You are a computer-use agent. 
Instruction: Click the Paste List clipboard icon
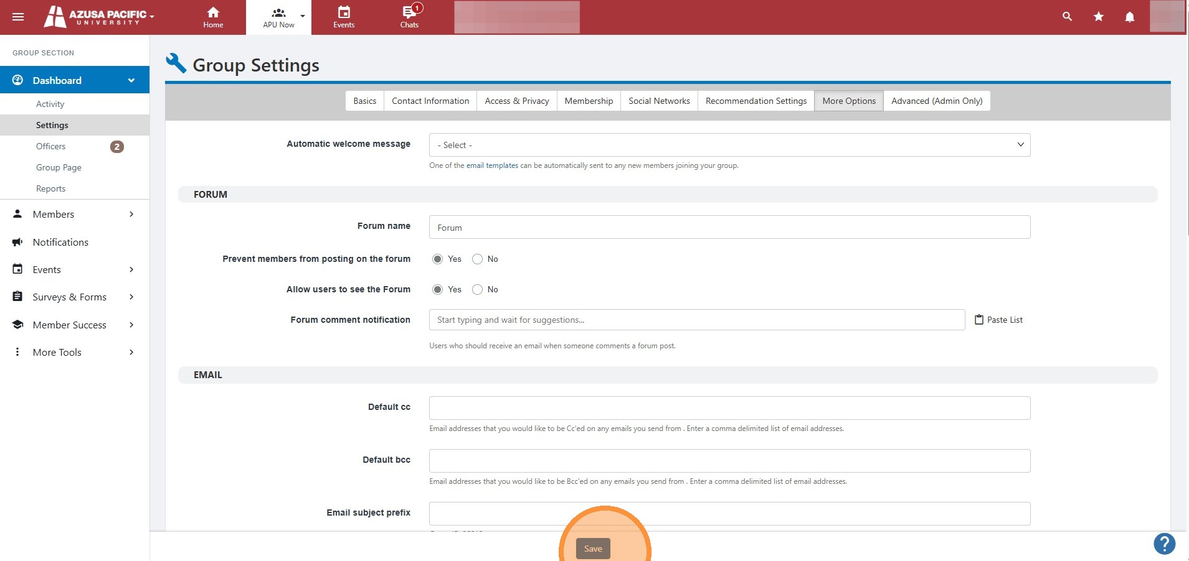click(979, 320)
